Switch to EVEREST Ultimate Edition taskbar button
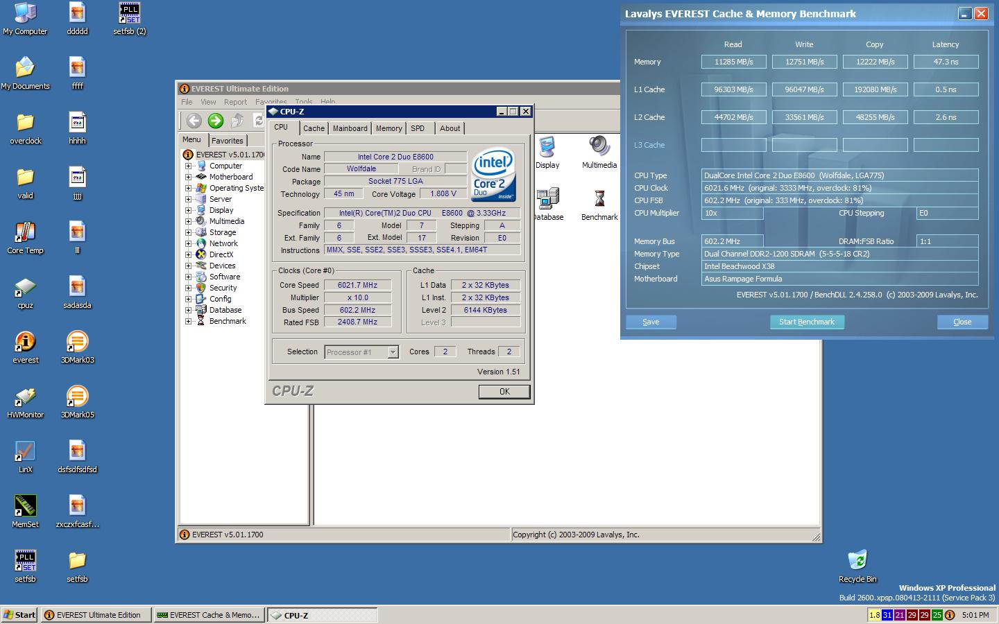Viewport: 999px width, 624px height. coord(96,615)
